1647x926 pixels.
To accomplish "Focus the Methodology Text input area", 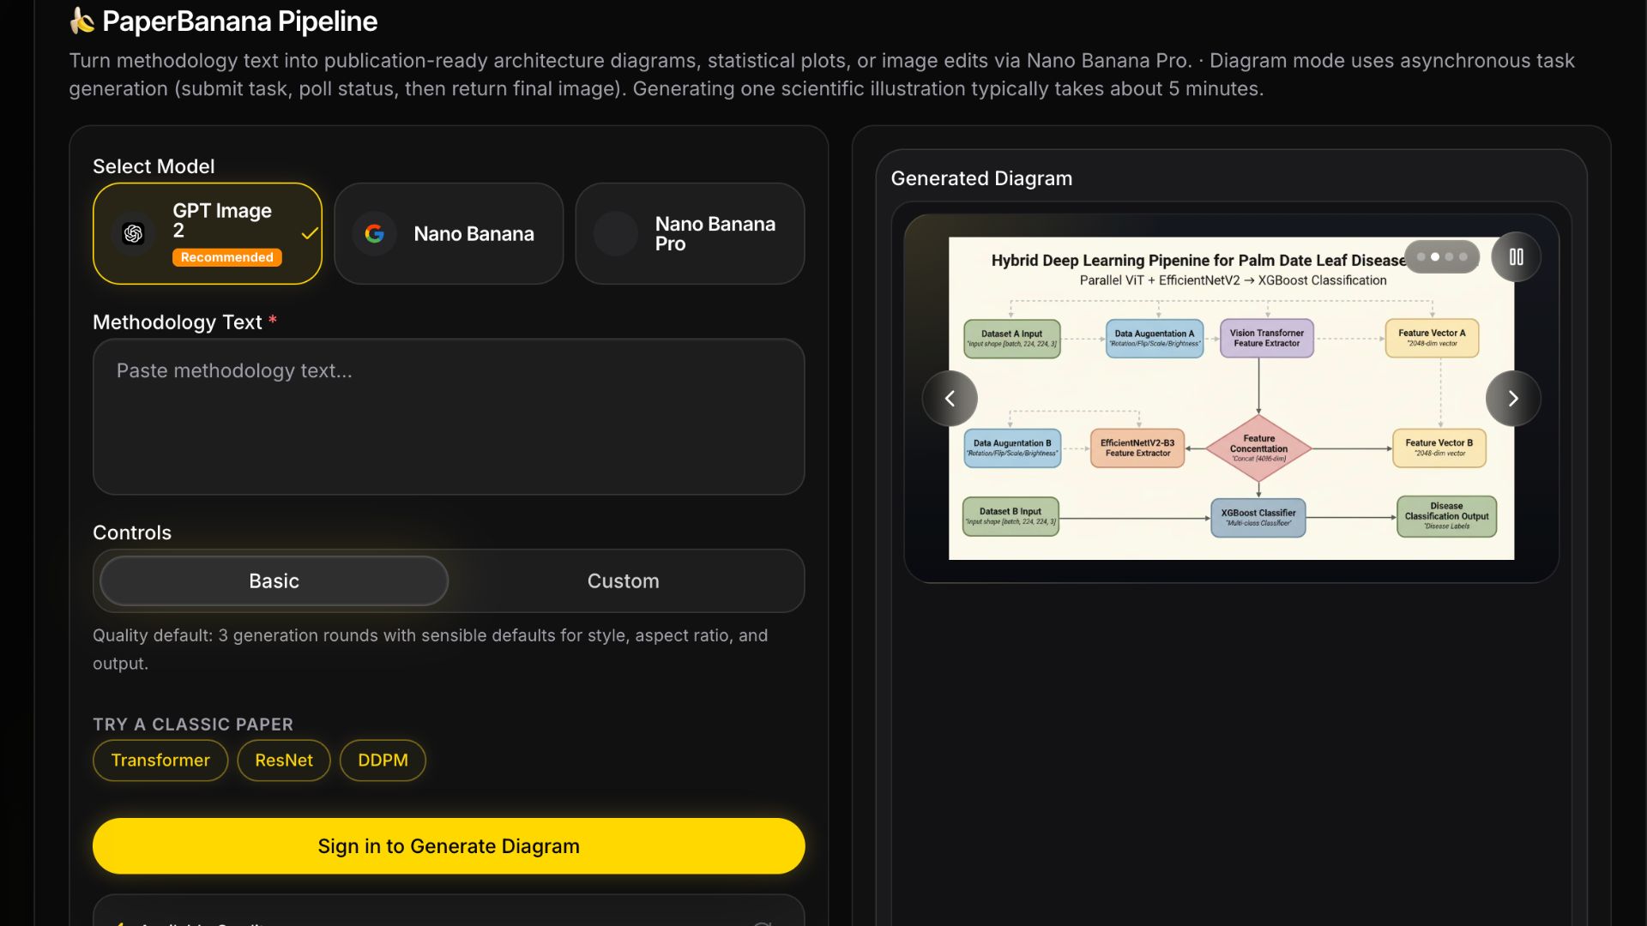I will click(449, 417).
